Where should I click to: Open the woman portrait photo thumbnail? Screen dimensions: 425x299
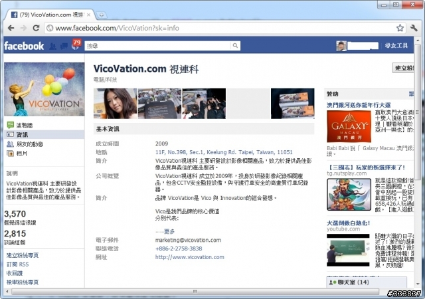point(115,104)
